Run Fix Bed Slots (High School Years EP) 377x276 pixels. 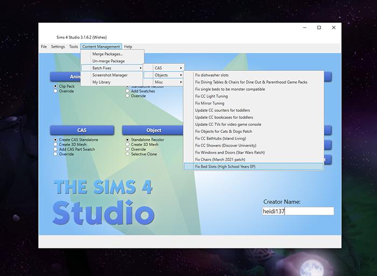pyautogui.click(x=254, y=166)
